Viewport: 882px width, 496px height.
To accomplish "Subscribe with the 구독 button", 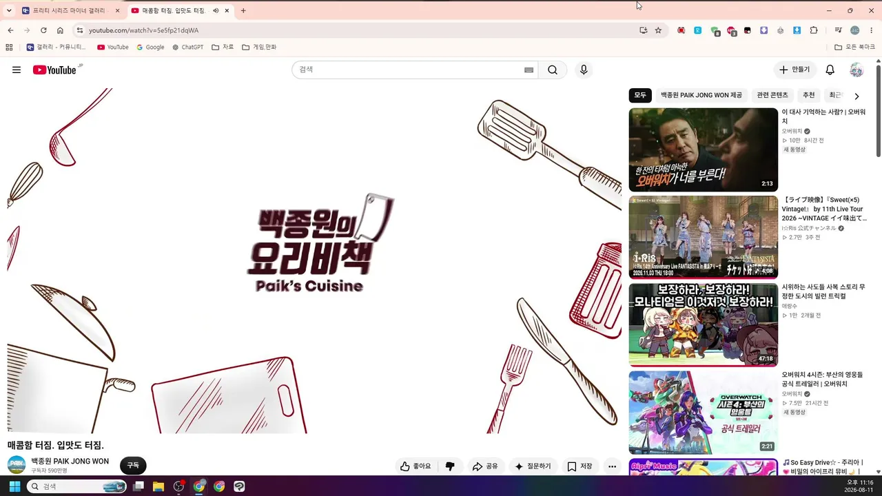I will [133, 466].
